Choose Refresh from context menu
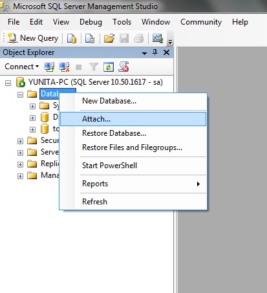267x293 pixels. tap(133, 202)
